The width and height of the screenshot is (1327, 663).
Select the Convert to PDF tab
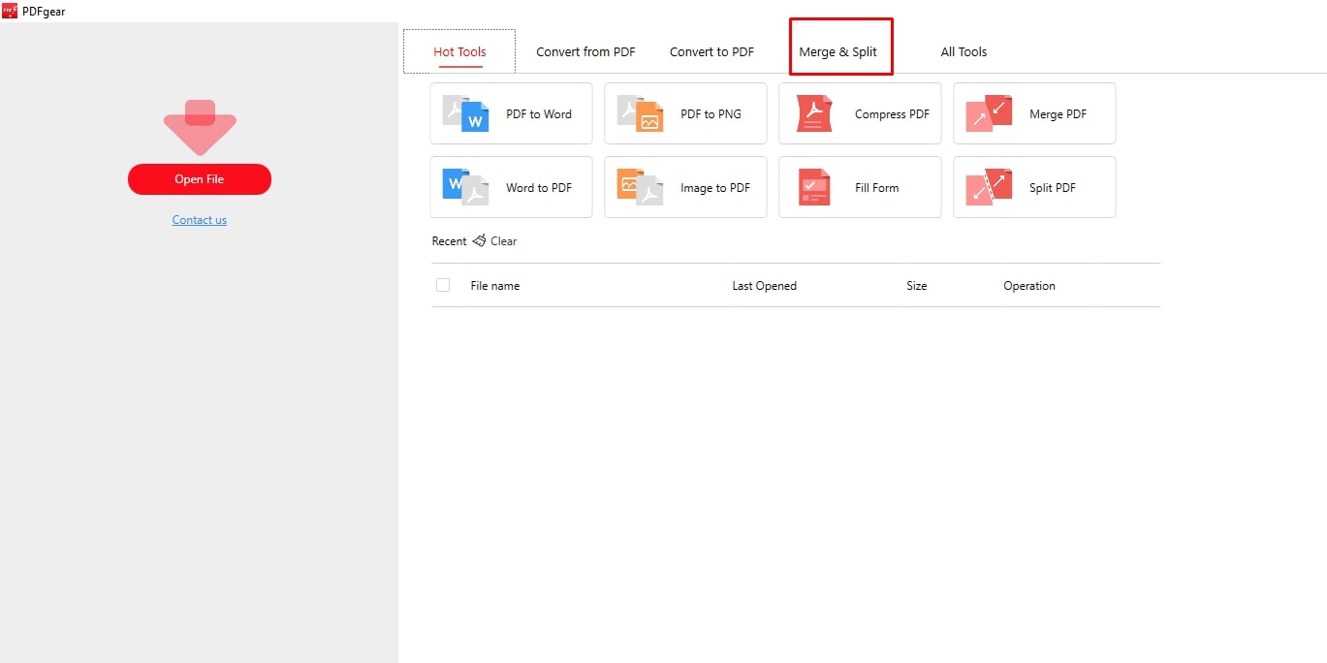pyautogui.click(x=711, y=51)
